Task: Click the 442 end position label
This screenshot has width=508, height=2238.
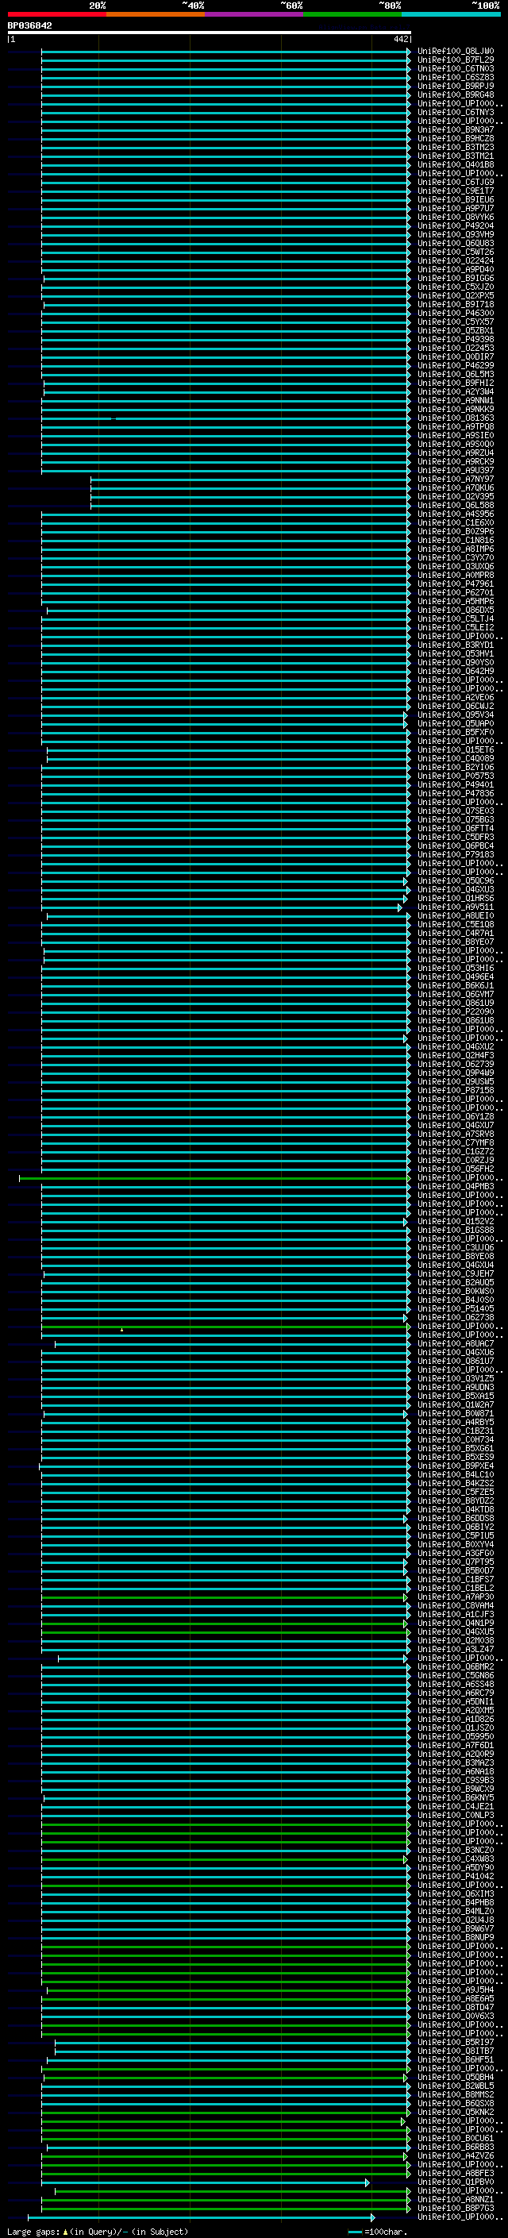Action: (x=400, y=39)
